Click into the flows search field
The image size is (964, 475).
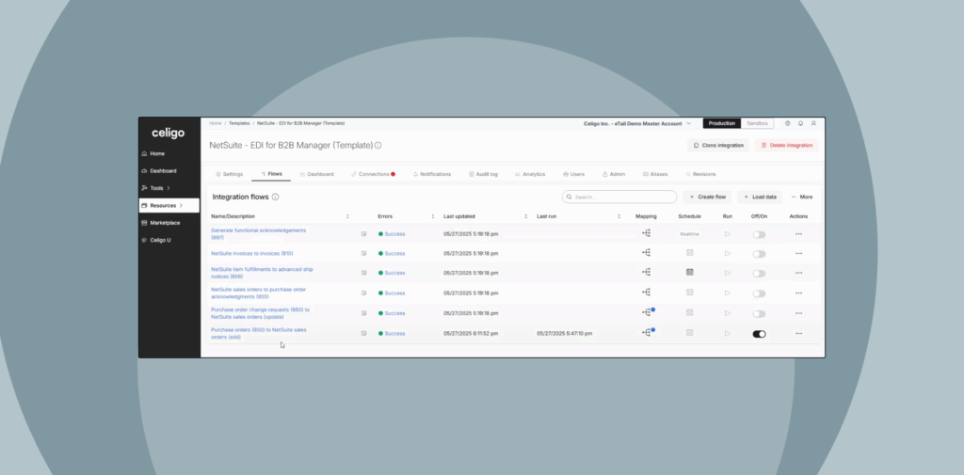(621, 198)
